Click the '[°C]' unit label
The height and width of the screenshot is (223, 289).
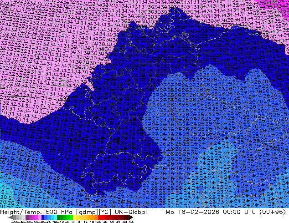coord(105,212)
